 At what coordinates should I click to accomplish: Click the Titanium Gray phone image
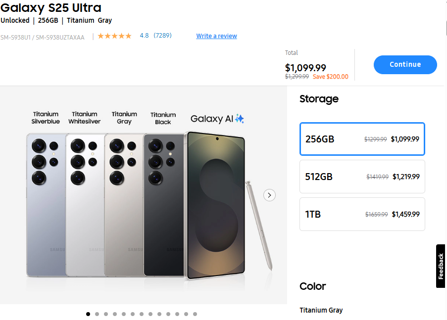(x=123, y=208)
